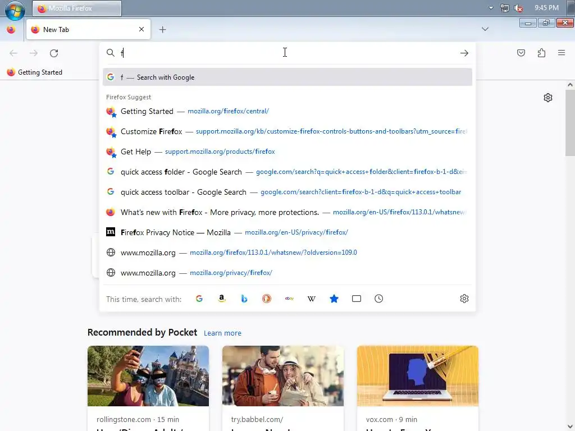Open the try.babbel.com Pocket story thumbnail
This screenshot has height=431, width=575.
(x=283, y=376)
